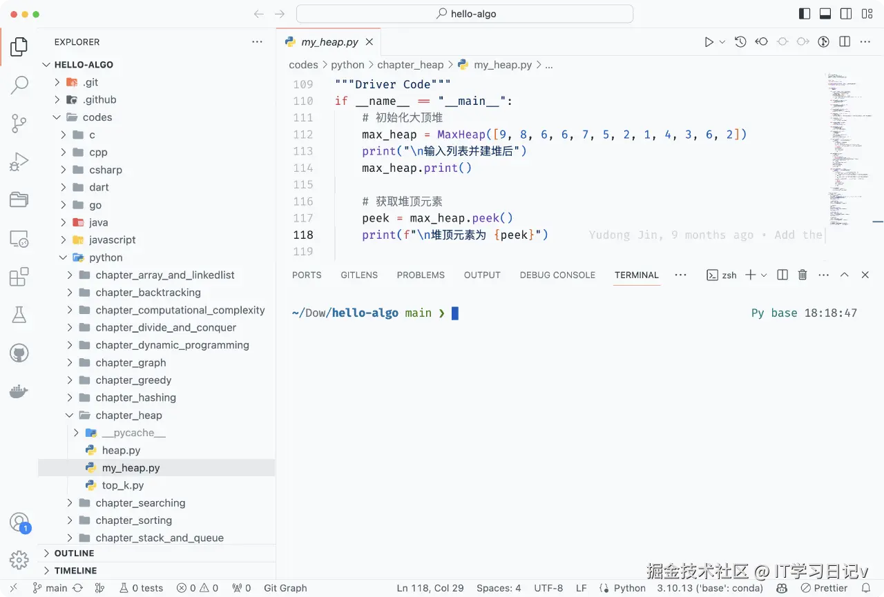The height and width of the screenshot is (597, 884).
Task: Click the main branch in status bar
Action: click(x=50, y=588)
